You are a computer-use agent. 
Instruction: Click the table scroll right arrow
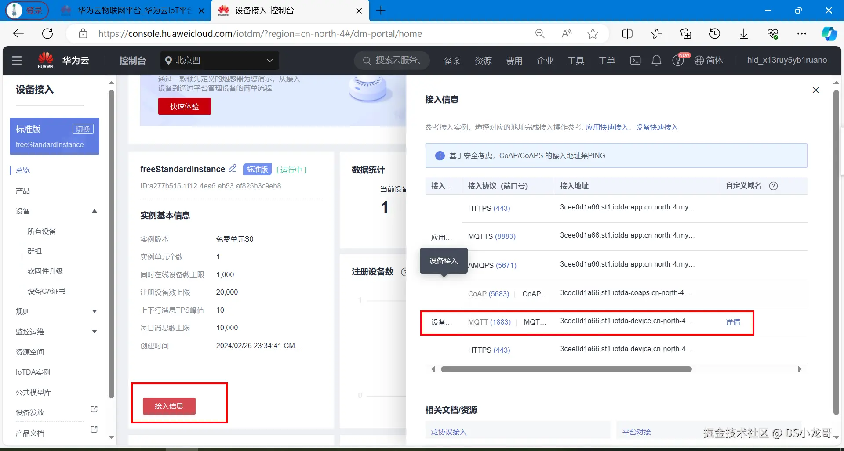coord(800,369)
